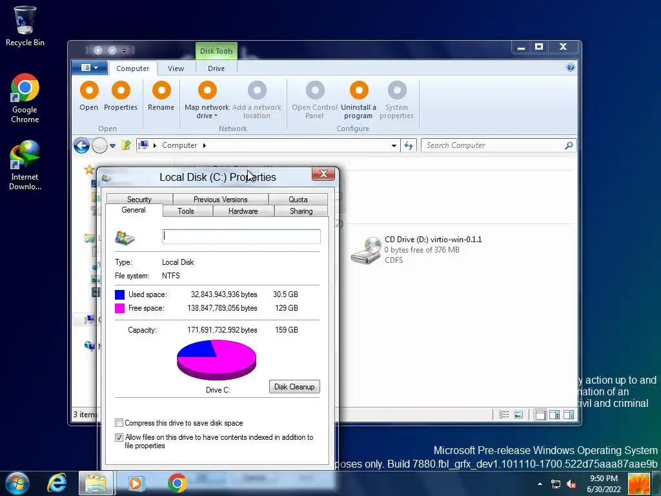Screen dimensions: 661x496
Task: Expand the quick access toolbar dropdown
Action: click(x=124, y=50)
